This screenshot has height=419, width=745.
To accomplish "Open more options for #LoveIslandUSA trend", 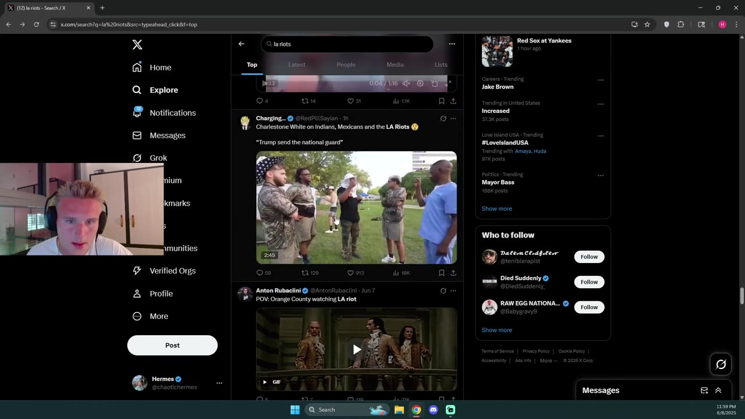I will [x=601, y=136].
